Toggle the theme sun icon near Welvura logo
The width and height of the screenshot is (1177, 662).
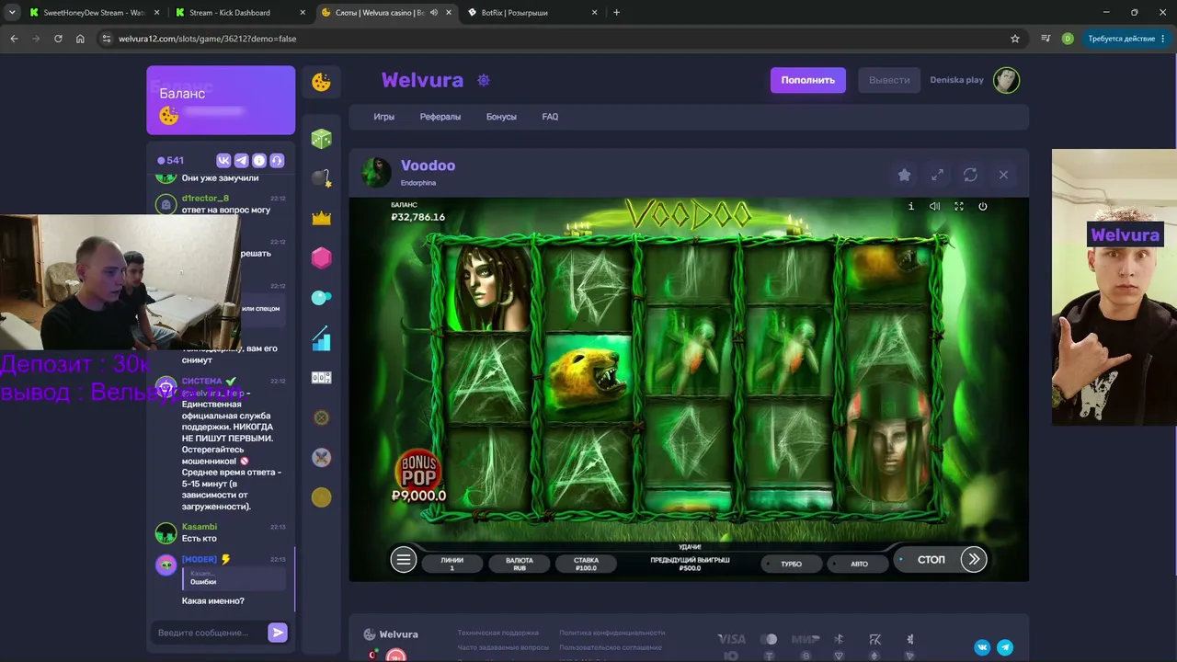pos(484,80)
